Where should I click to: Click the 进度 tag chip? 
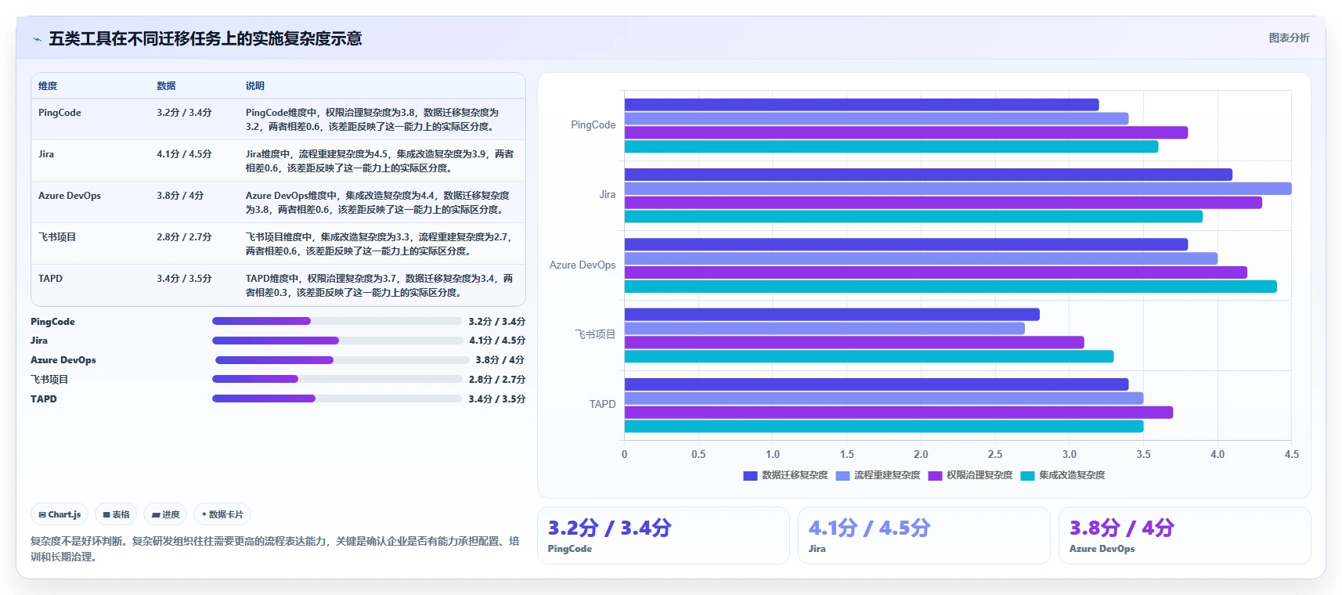pos(165,514)
